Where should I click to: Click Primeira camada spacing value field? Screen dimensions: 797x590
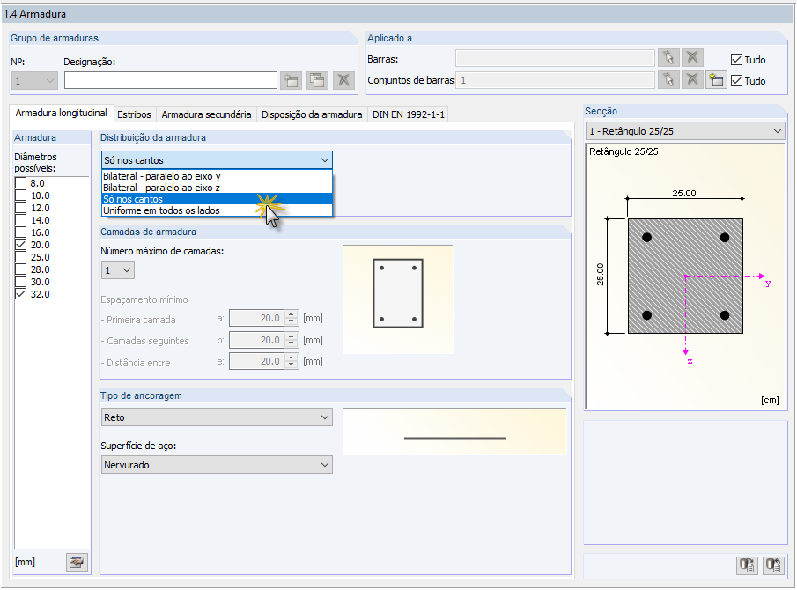tap(256, 318)
